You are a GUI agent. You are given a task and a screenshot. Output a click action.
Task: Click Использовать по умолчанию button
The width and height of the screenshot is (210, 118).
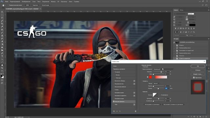[152, 104]
